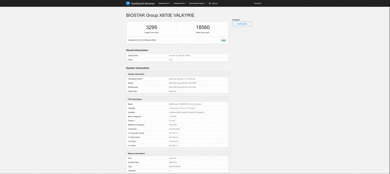This screenshot has height=174, width=390.
Task: Click the Base Frequency value 4.70 GHz
Action: click(172, 117)
